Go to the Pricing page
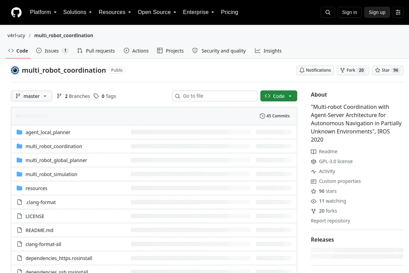Image resolution: width=409 pixels, height=273 pixels. [x=229, y=12]
